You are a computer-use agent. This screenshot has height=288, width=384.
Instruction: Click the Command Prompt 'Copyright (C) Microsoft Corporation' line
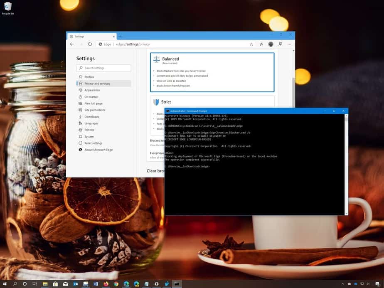pos(208,146)
